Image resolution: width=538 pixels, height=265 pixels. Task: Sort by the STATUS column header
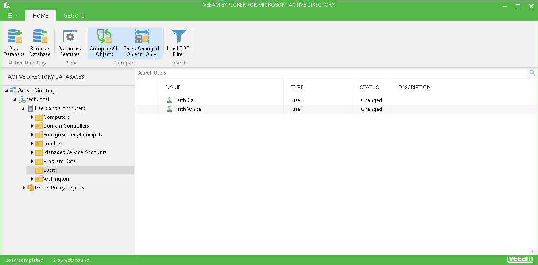click(x=369, y=87)
